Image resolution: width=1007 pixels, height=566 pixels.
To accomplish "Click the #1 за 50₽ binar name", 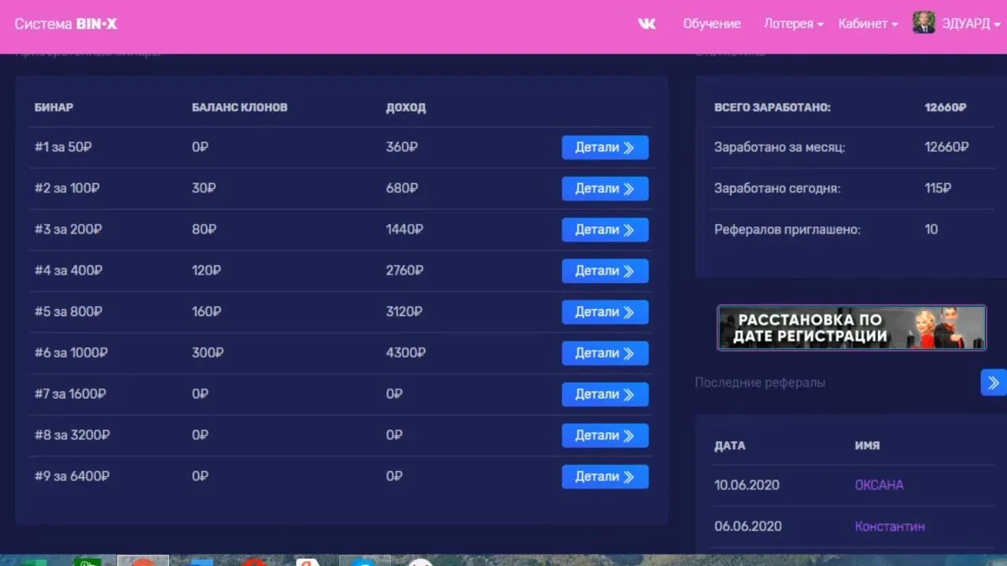I will pyautogui.click(x=63, y=147).
